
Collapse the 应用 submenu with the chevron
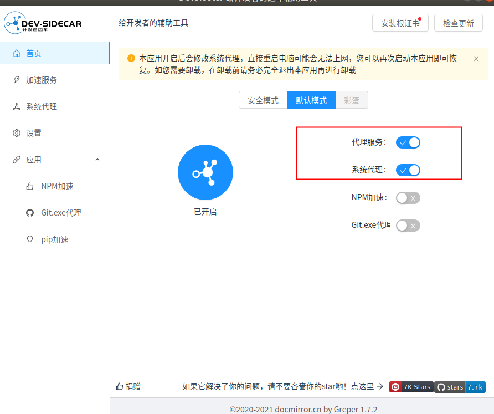[x=97, y=160]
